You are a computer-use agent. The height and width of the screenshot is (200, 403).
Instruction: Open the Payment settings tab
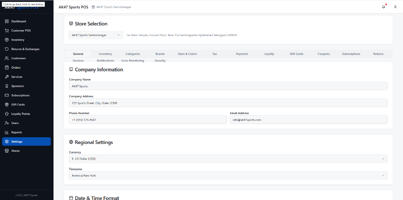[242, 54]
